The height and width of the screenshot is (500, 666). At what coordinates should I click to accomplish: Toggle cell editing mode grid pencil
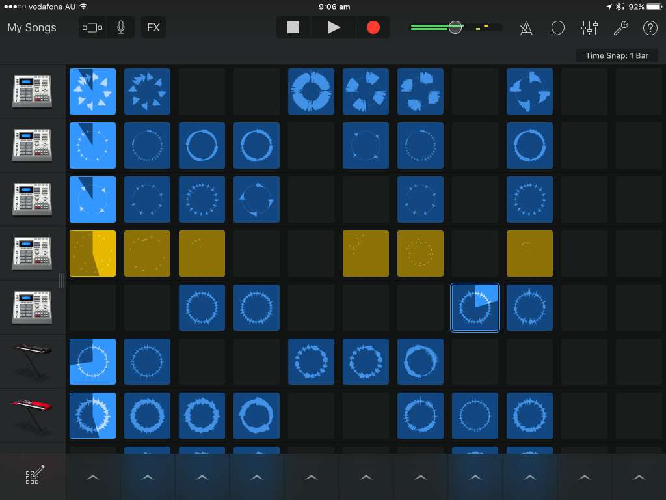click(x=33, y=477)
